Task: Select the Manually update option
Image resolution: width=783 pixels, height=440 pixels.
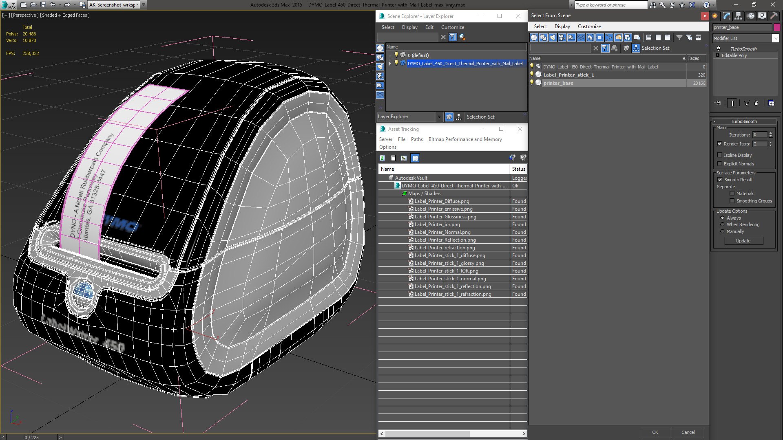Action: click(x=722, y=231)
